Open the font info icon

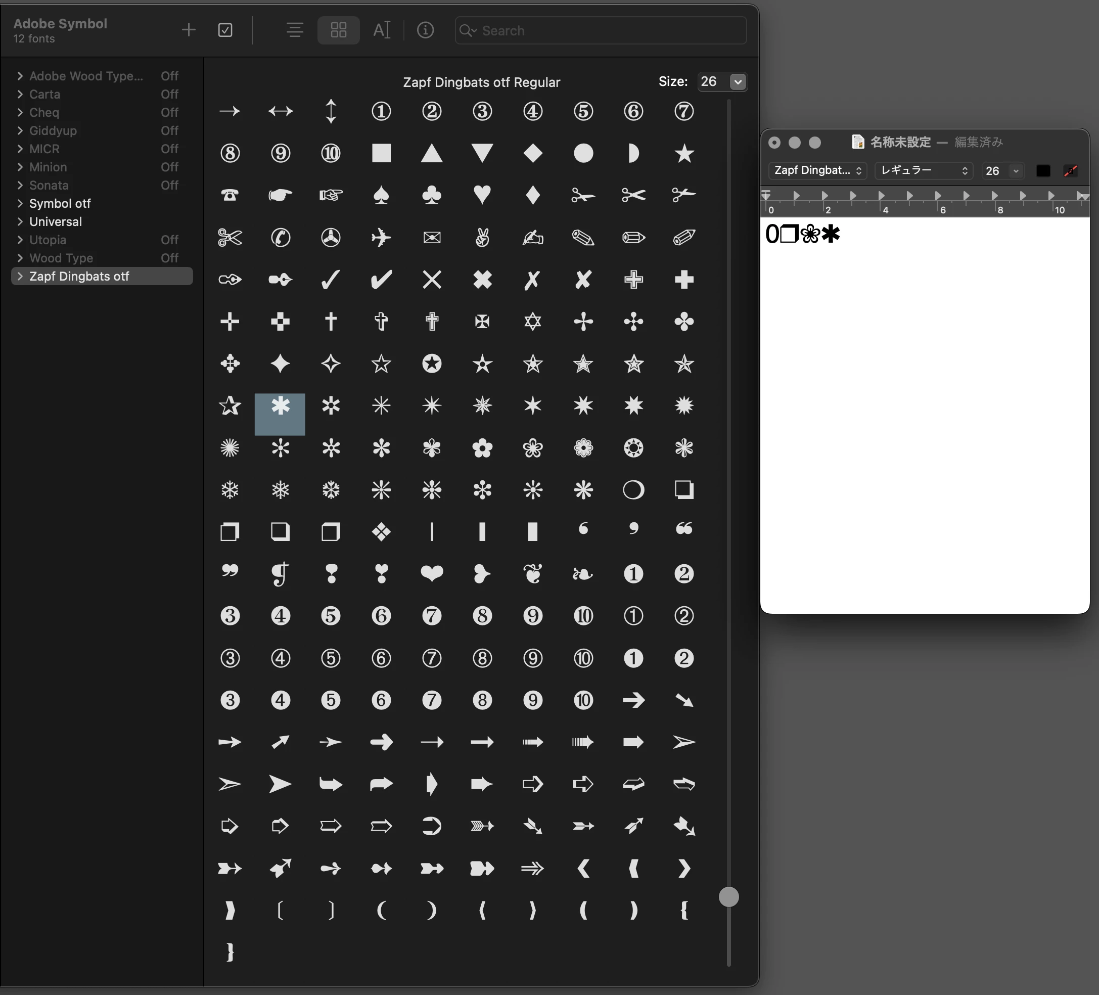point(425,30)
